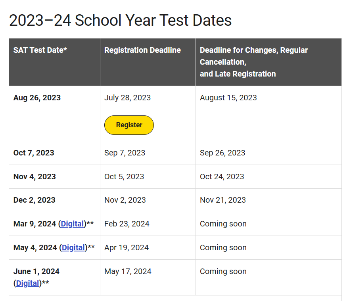The height and width of the screenshot is (301, 349).
Task: Click the May 17, 2024 registration deadline
Action: coord(128,271)
